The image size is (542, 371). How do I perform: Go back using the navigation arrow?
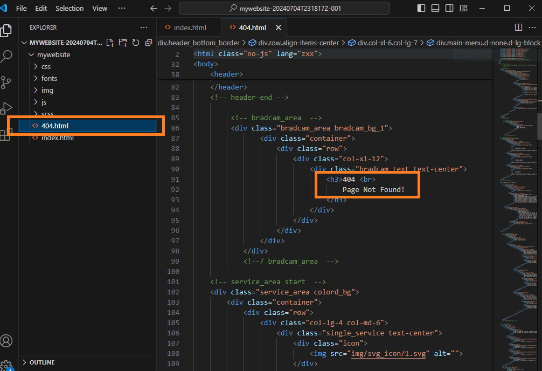click(154, 8)
